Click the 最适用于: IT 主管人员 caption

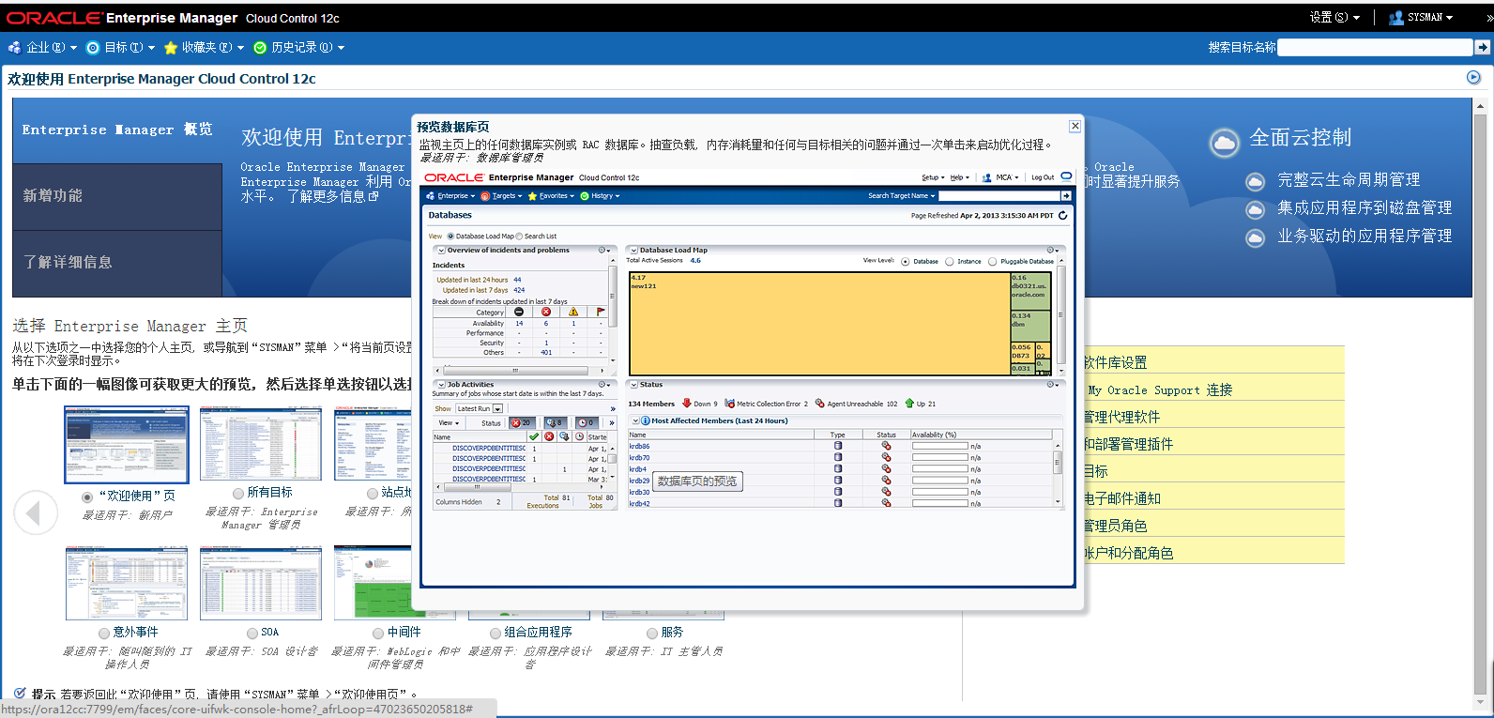coord(663,651)
